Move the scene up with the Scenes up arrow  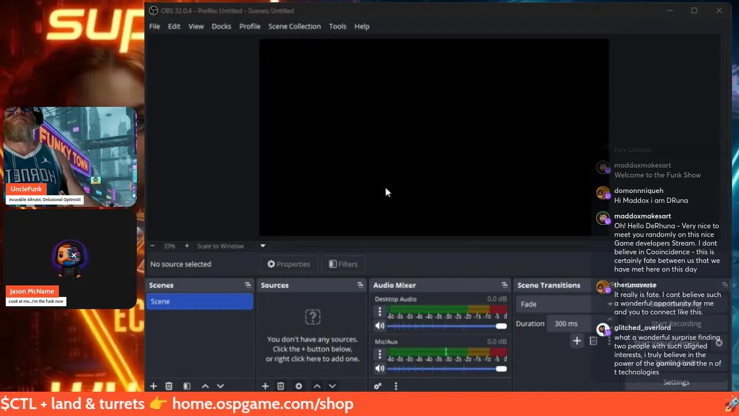(205, 386)
